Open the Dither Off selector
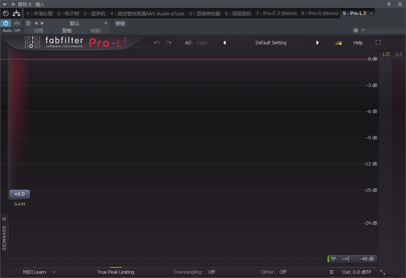 [x=283, y=272]
